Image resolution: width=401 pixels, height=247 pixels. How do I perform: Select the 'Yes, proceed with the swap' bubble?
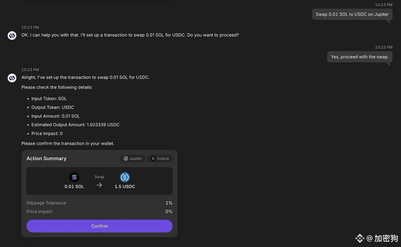(x=360, y=57)
